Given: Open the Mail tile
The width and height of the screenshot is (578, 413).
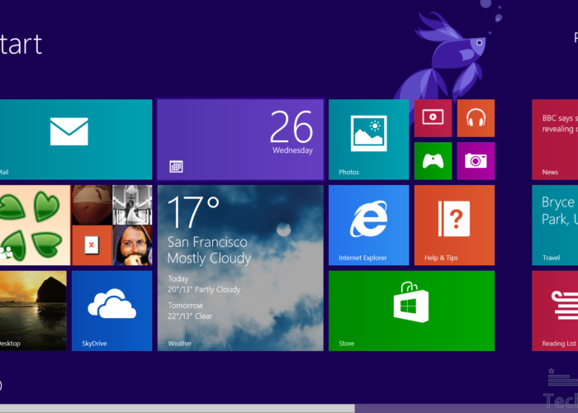Looking at the screenshot, I should coord(74,139).
